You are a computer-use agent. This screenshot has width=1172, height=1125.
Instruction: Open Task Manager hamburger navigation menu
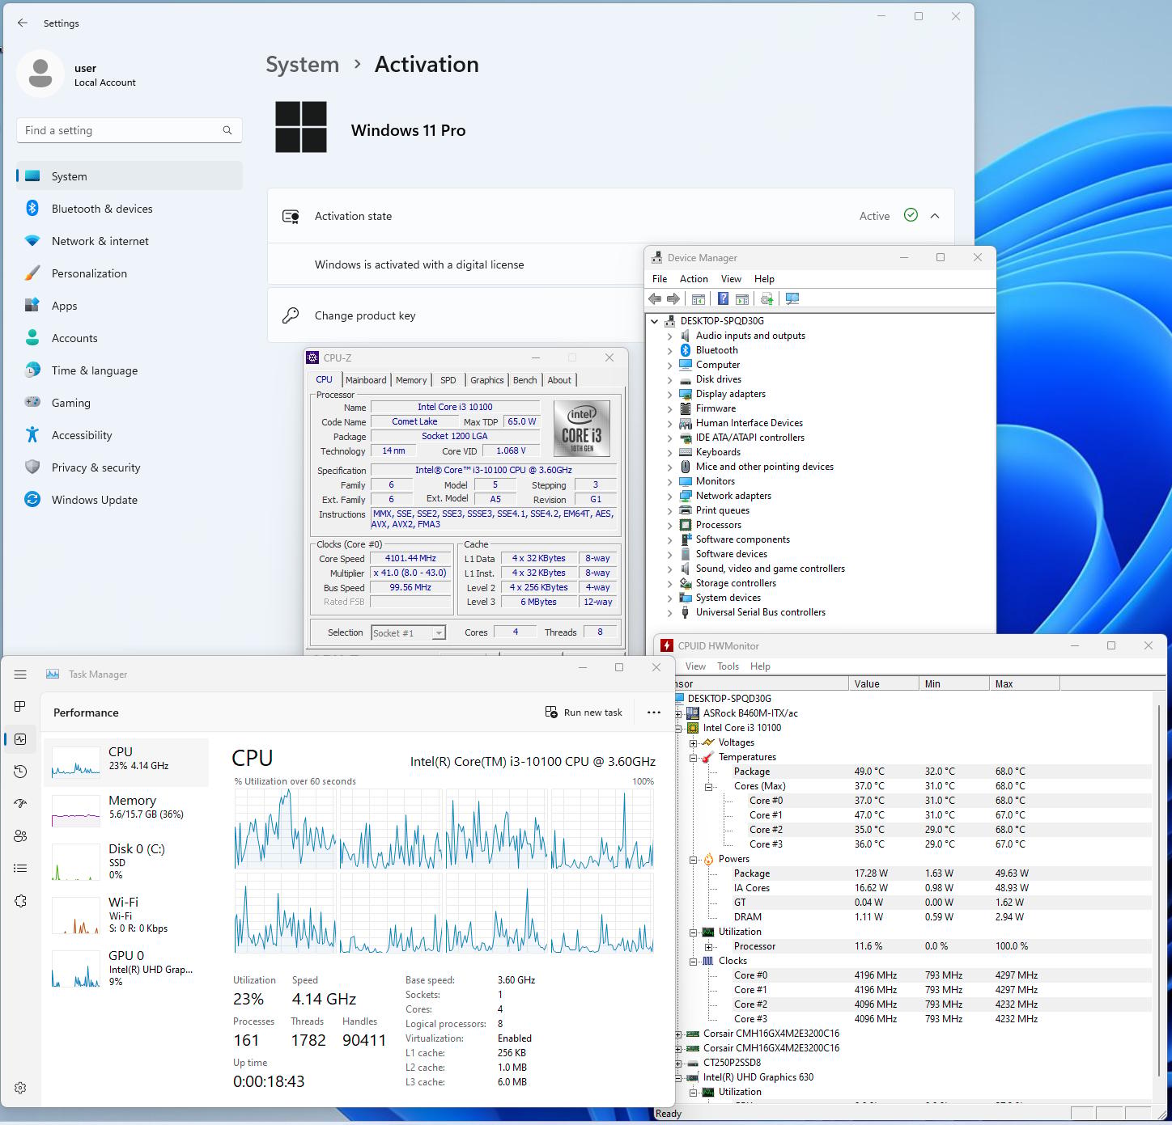(x=20, y=674)
